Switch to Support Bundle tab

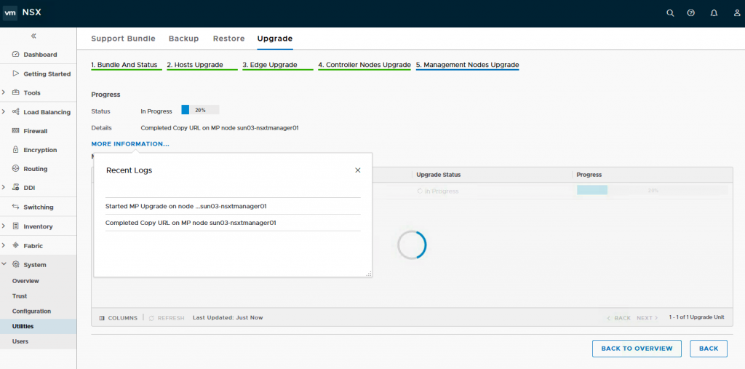point(123,39)
